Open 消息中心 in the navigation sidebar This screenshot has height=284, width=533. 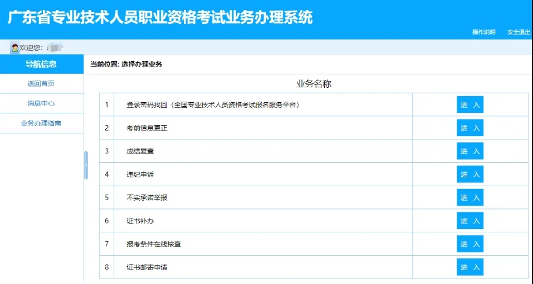(x=41, y=103)
